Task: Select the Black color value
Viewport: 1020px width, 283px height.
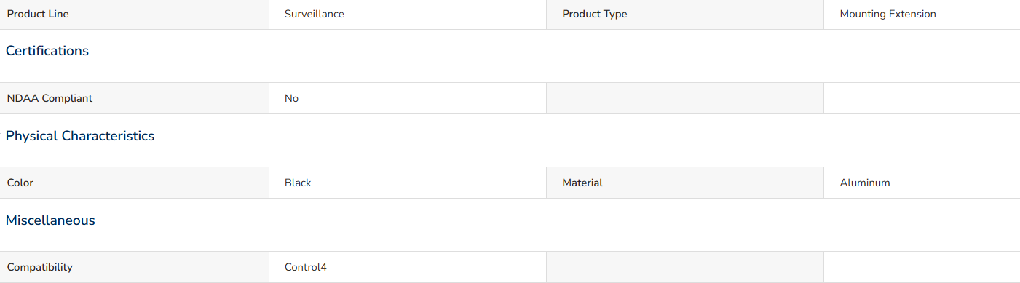Action: (298, 183)
